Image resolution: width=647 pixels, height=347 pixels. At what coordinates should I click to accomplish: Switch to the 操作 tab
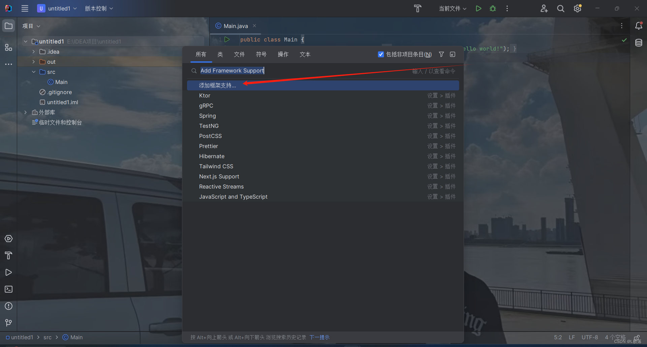(283, 54)
